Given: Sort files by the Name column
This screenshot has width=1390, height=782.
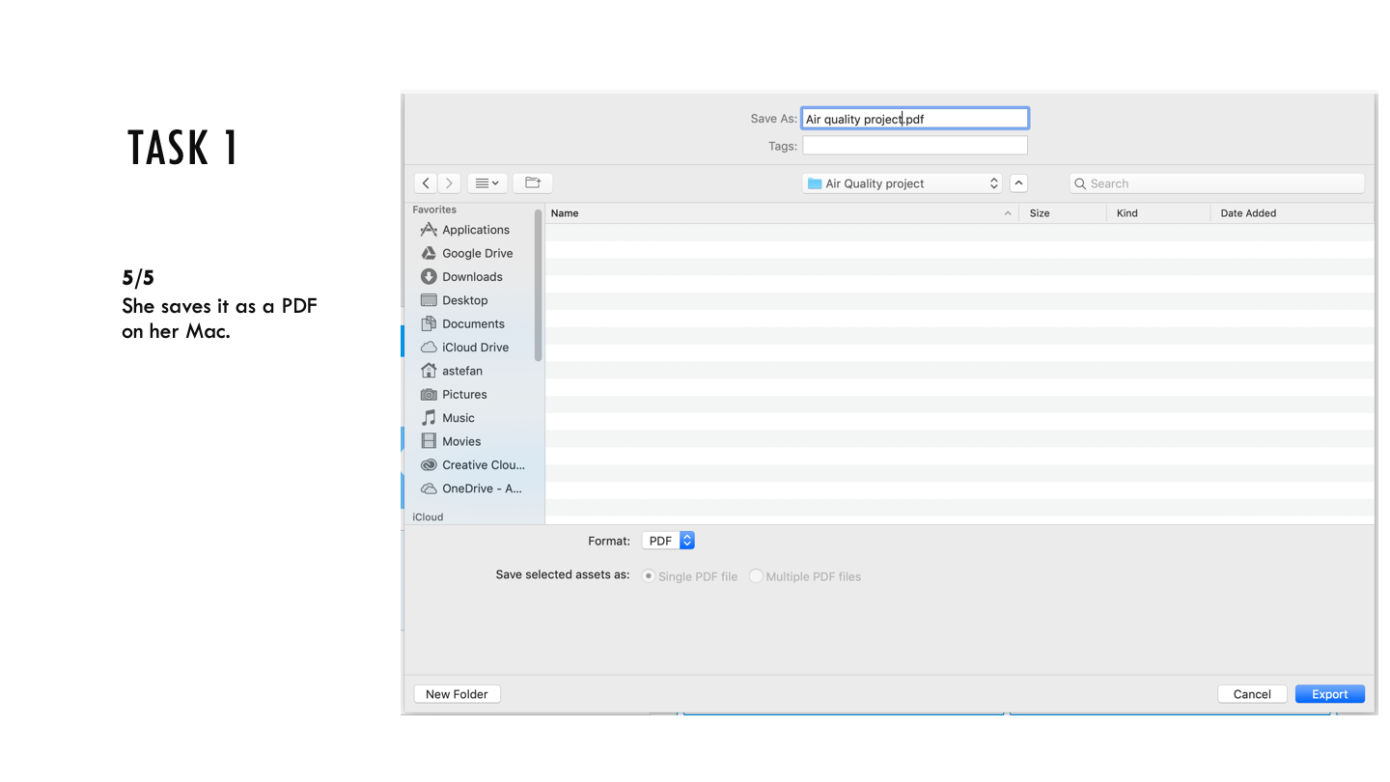Looking at the screenshot, I should click(x=781, y=213).
